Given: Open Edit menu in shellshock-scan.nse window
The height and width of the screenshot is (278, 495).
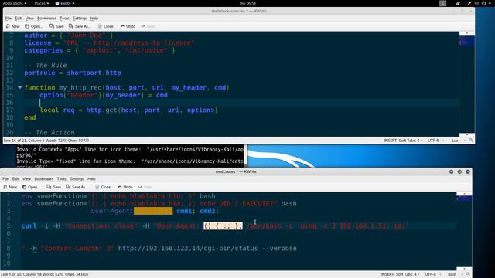Looking at the screenshot, I should [x=19, y=19].
